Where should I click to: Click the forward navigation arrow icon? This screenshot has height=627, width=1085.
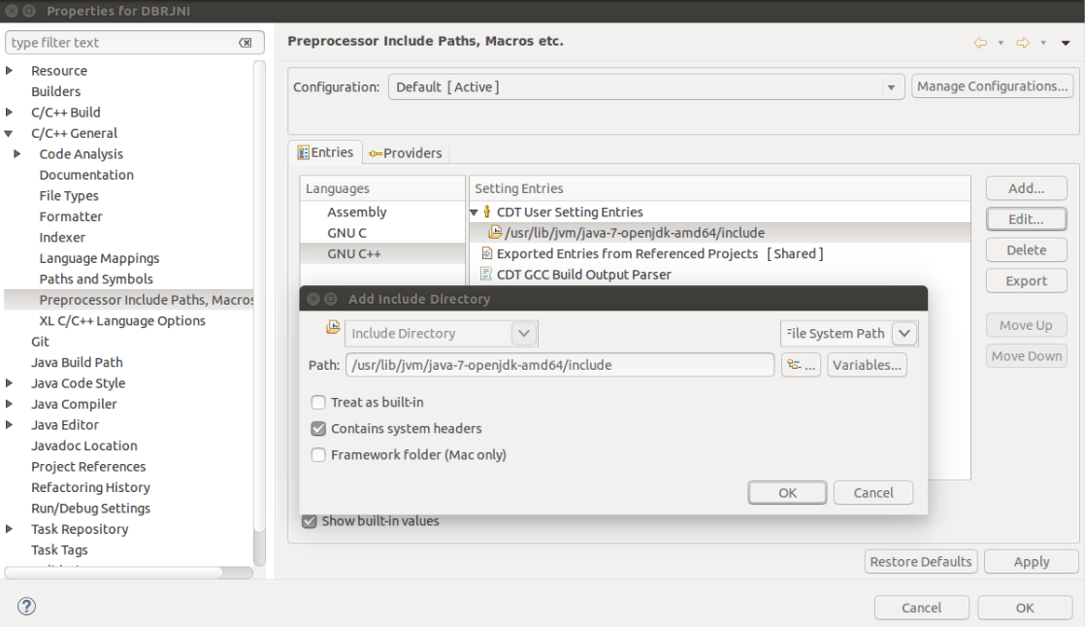coord(1022,43)
